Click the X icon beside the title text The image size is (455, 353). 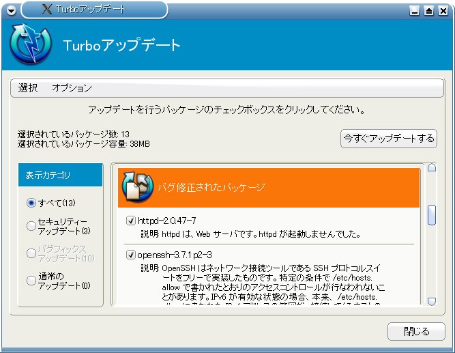(46, 9)
